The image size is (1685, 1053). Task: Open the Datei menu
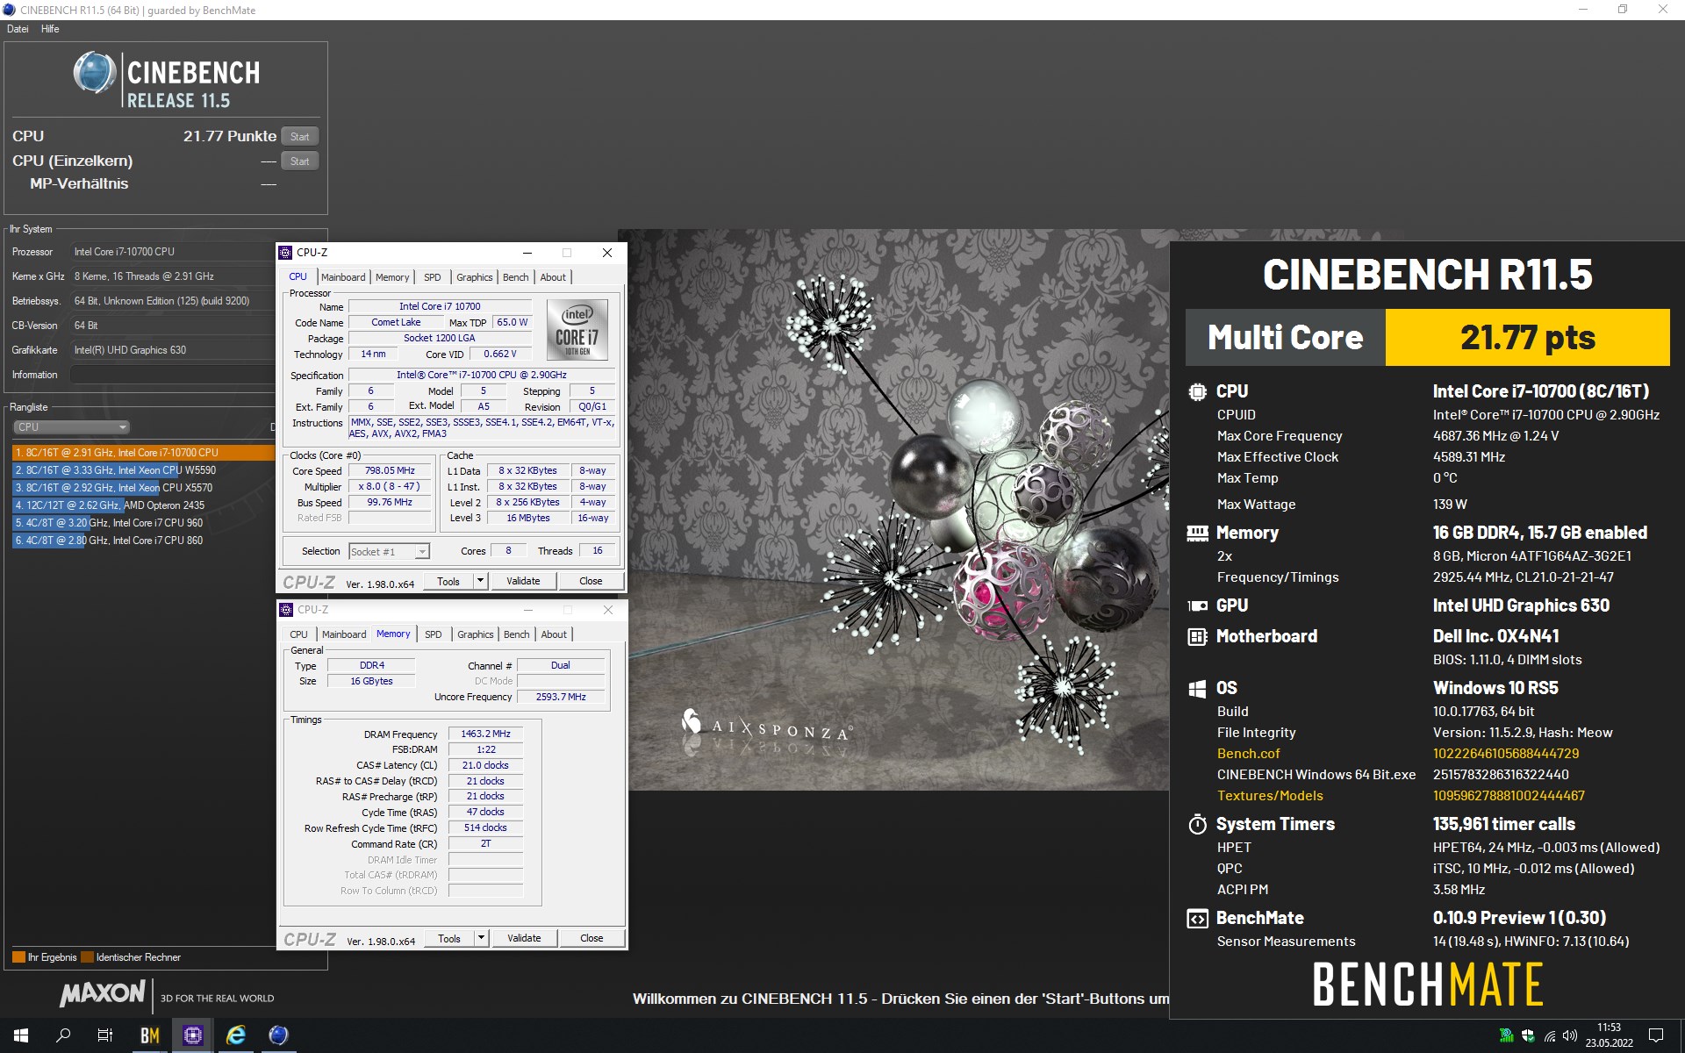click(18, 29)
